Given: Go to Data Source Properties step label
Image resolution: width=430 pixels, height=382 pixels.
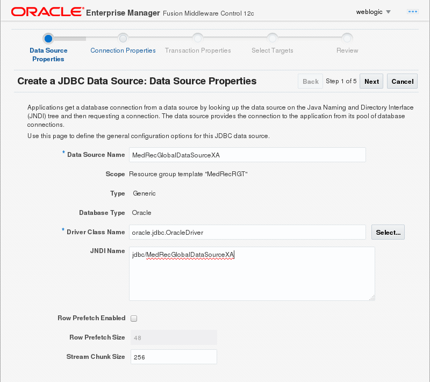Looking at the screenshot, I should [48, 54].
